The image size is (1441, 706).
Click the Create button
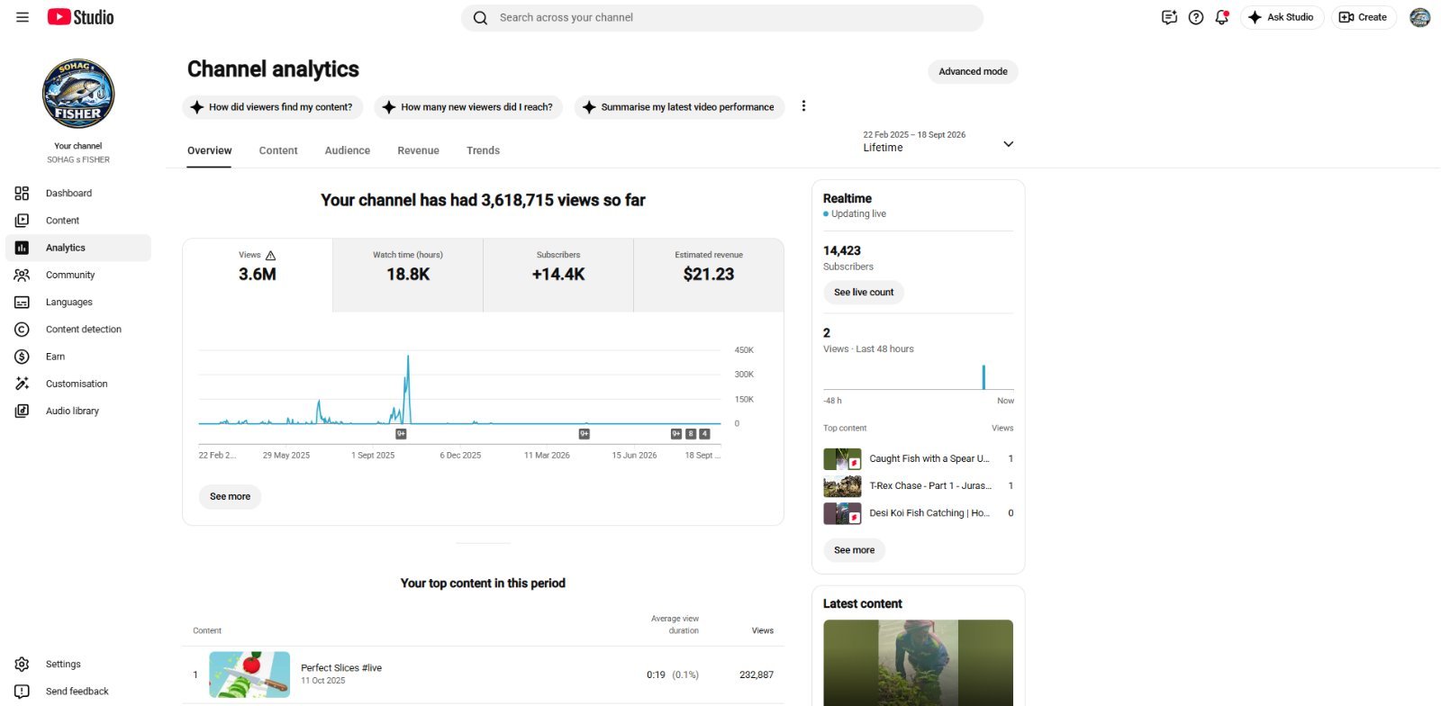(x=1364, y=17)
